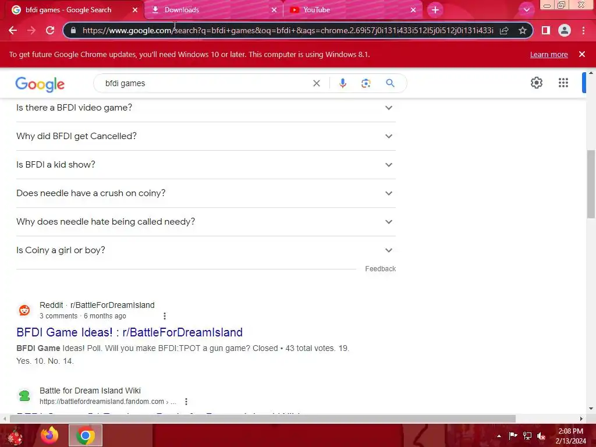596x447 pixels.
Task: Switch to the Downloads tab
Action: point(214,10)
